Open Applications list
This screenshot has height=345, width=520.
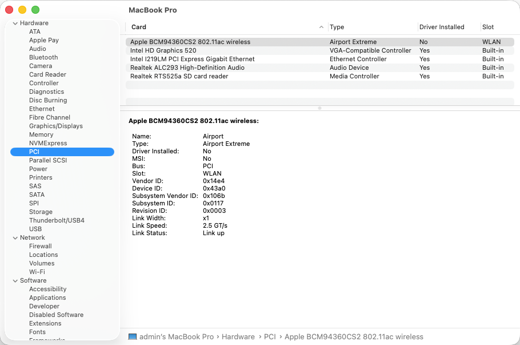pos(47,298)
